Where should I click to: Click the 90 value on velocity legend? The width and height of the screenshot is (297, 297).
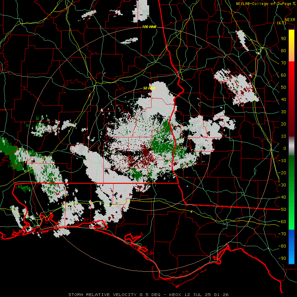283,39
